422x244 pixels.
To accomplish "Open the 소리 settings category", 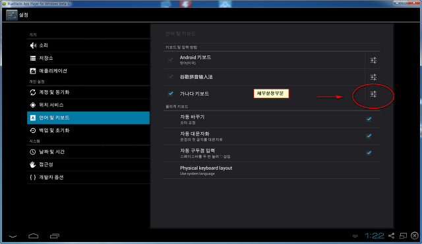I will click(x=88, y=45).
